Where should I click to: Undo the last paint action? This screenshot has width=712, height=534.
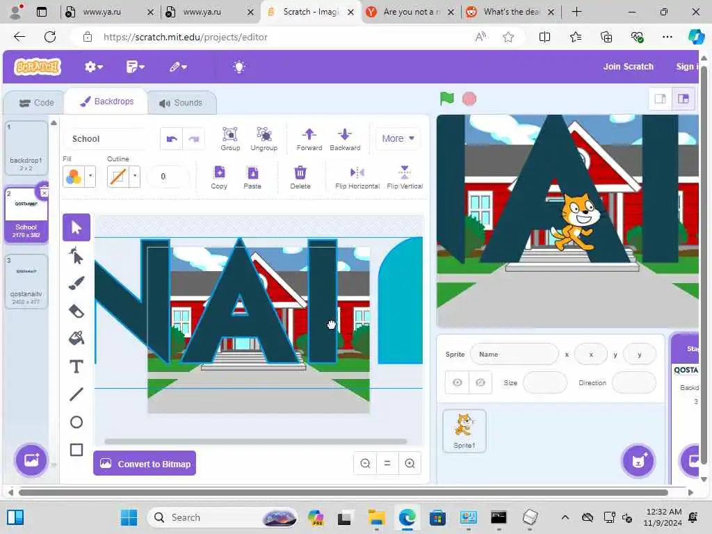tap(172, 139)
